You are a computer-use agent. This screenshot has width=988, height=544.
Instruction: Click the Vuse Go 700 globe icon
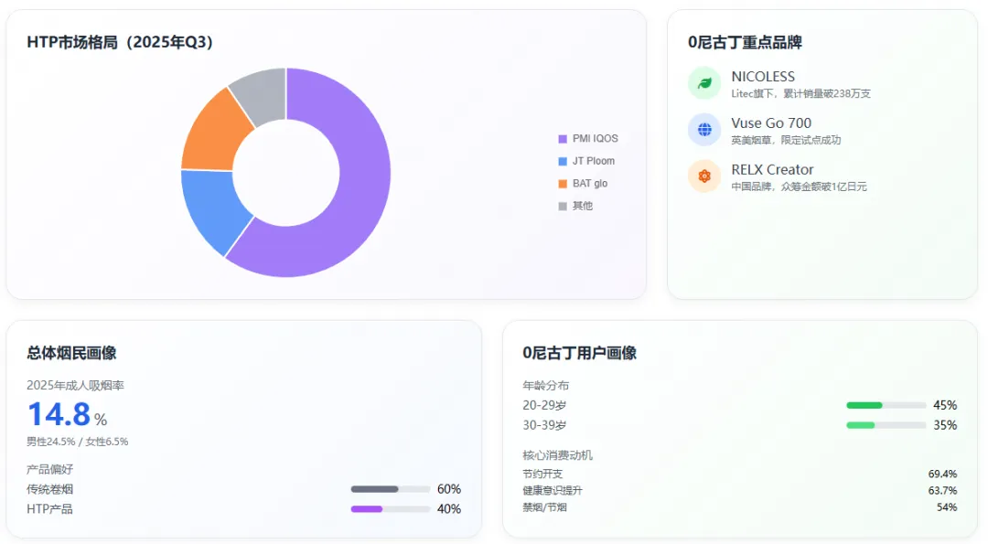[x=704, y=130]
